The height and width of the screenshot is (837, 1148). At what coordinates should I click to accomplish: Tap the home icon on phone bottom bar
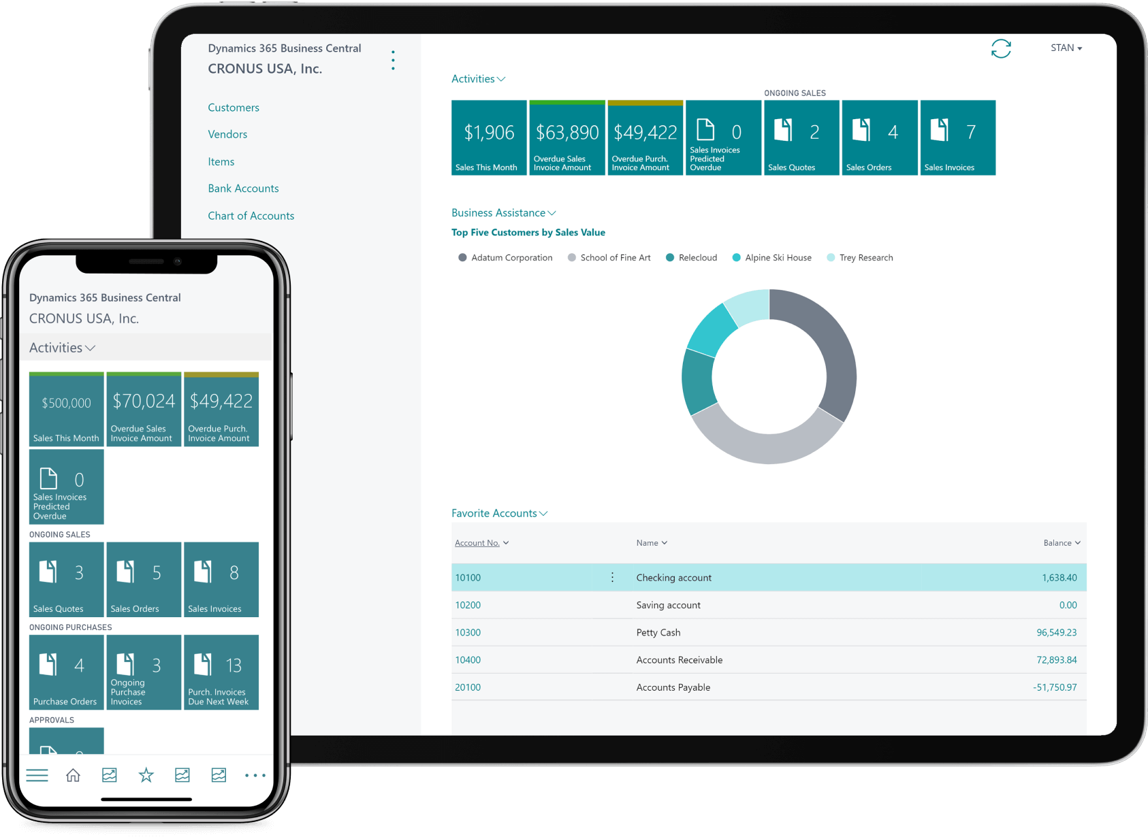[73, 775]
